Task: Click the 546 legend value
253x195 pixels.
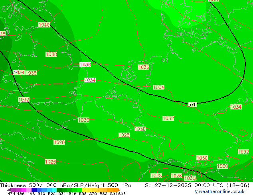Action: click(x=73, y=193)
